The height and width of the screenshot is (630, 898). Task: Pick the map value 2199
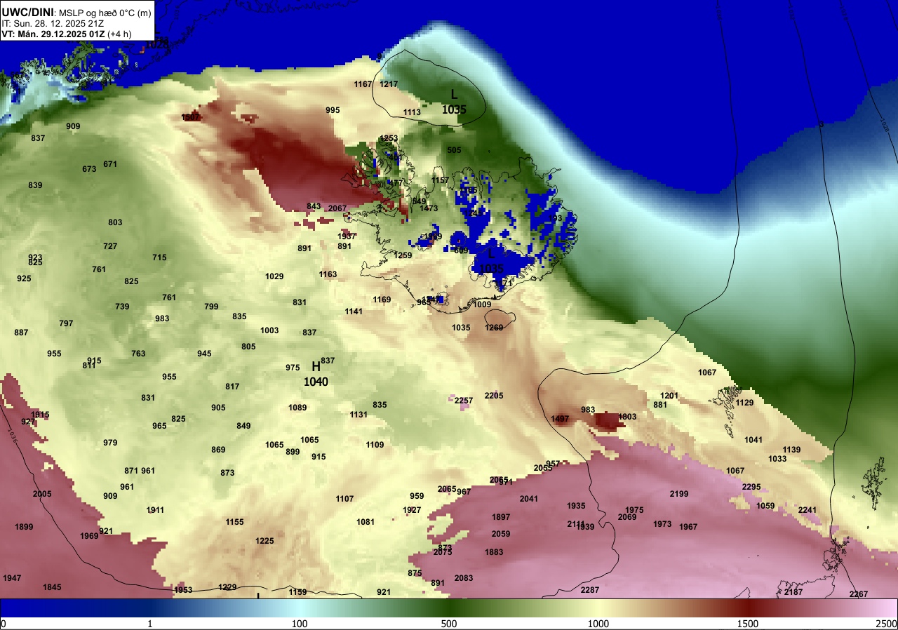(679, 494)
